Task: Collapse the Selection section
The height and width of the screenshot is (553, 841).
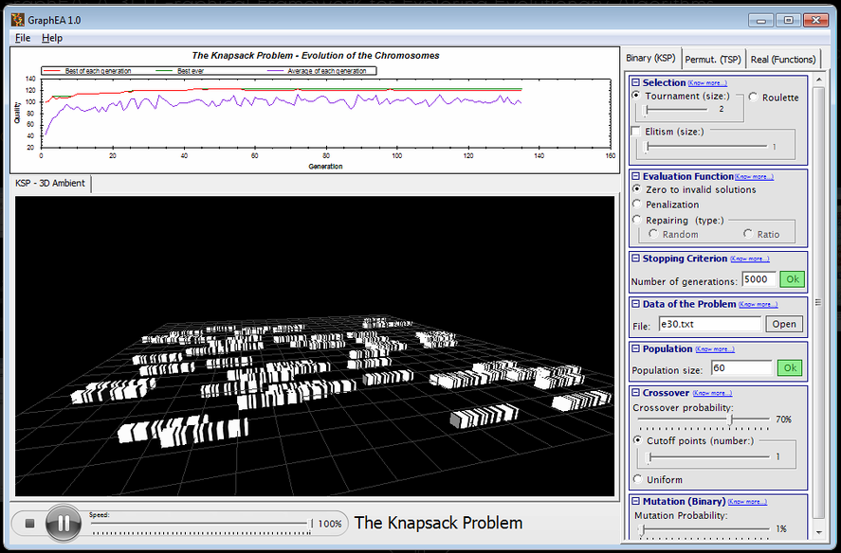Action: [635, 83]
